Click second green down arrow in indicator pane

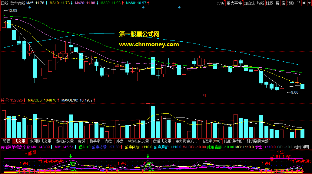point(148,156)
